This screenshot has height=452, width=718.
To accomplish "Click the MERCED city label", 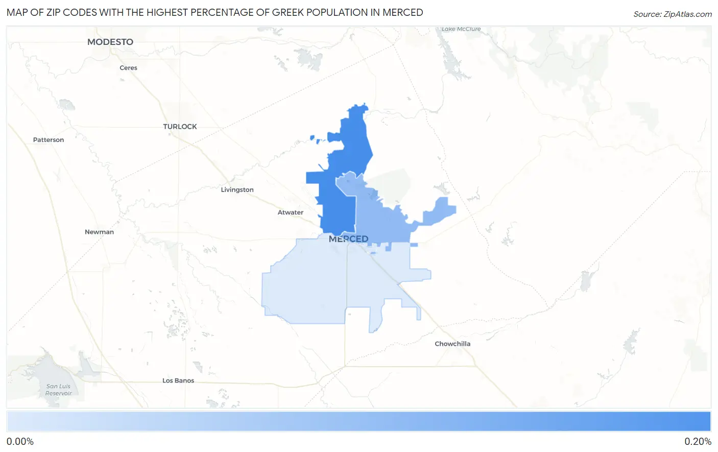I will tap(348, 239).
